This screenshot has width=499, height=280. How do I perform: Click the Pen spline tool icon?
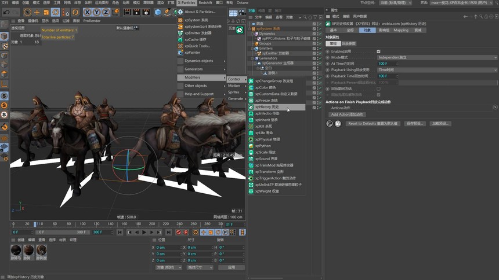167,12
